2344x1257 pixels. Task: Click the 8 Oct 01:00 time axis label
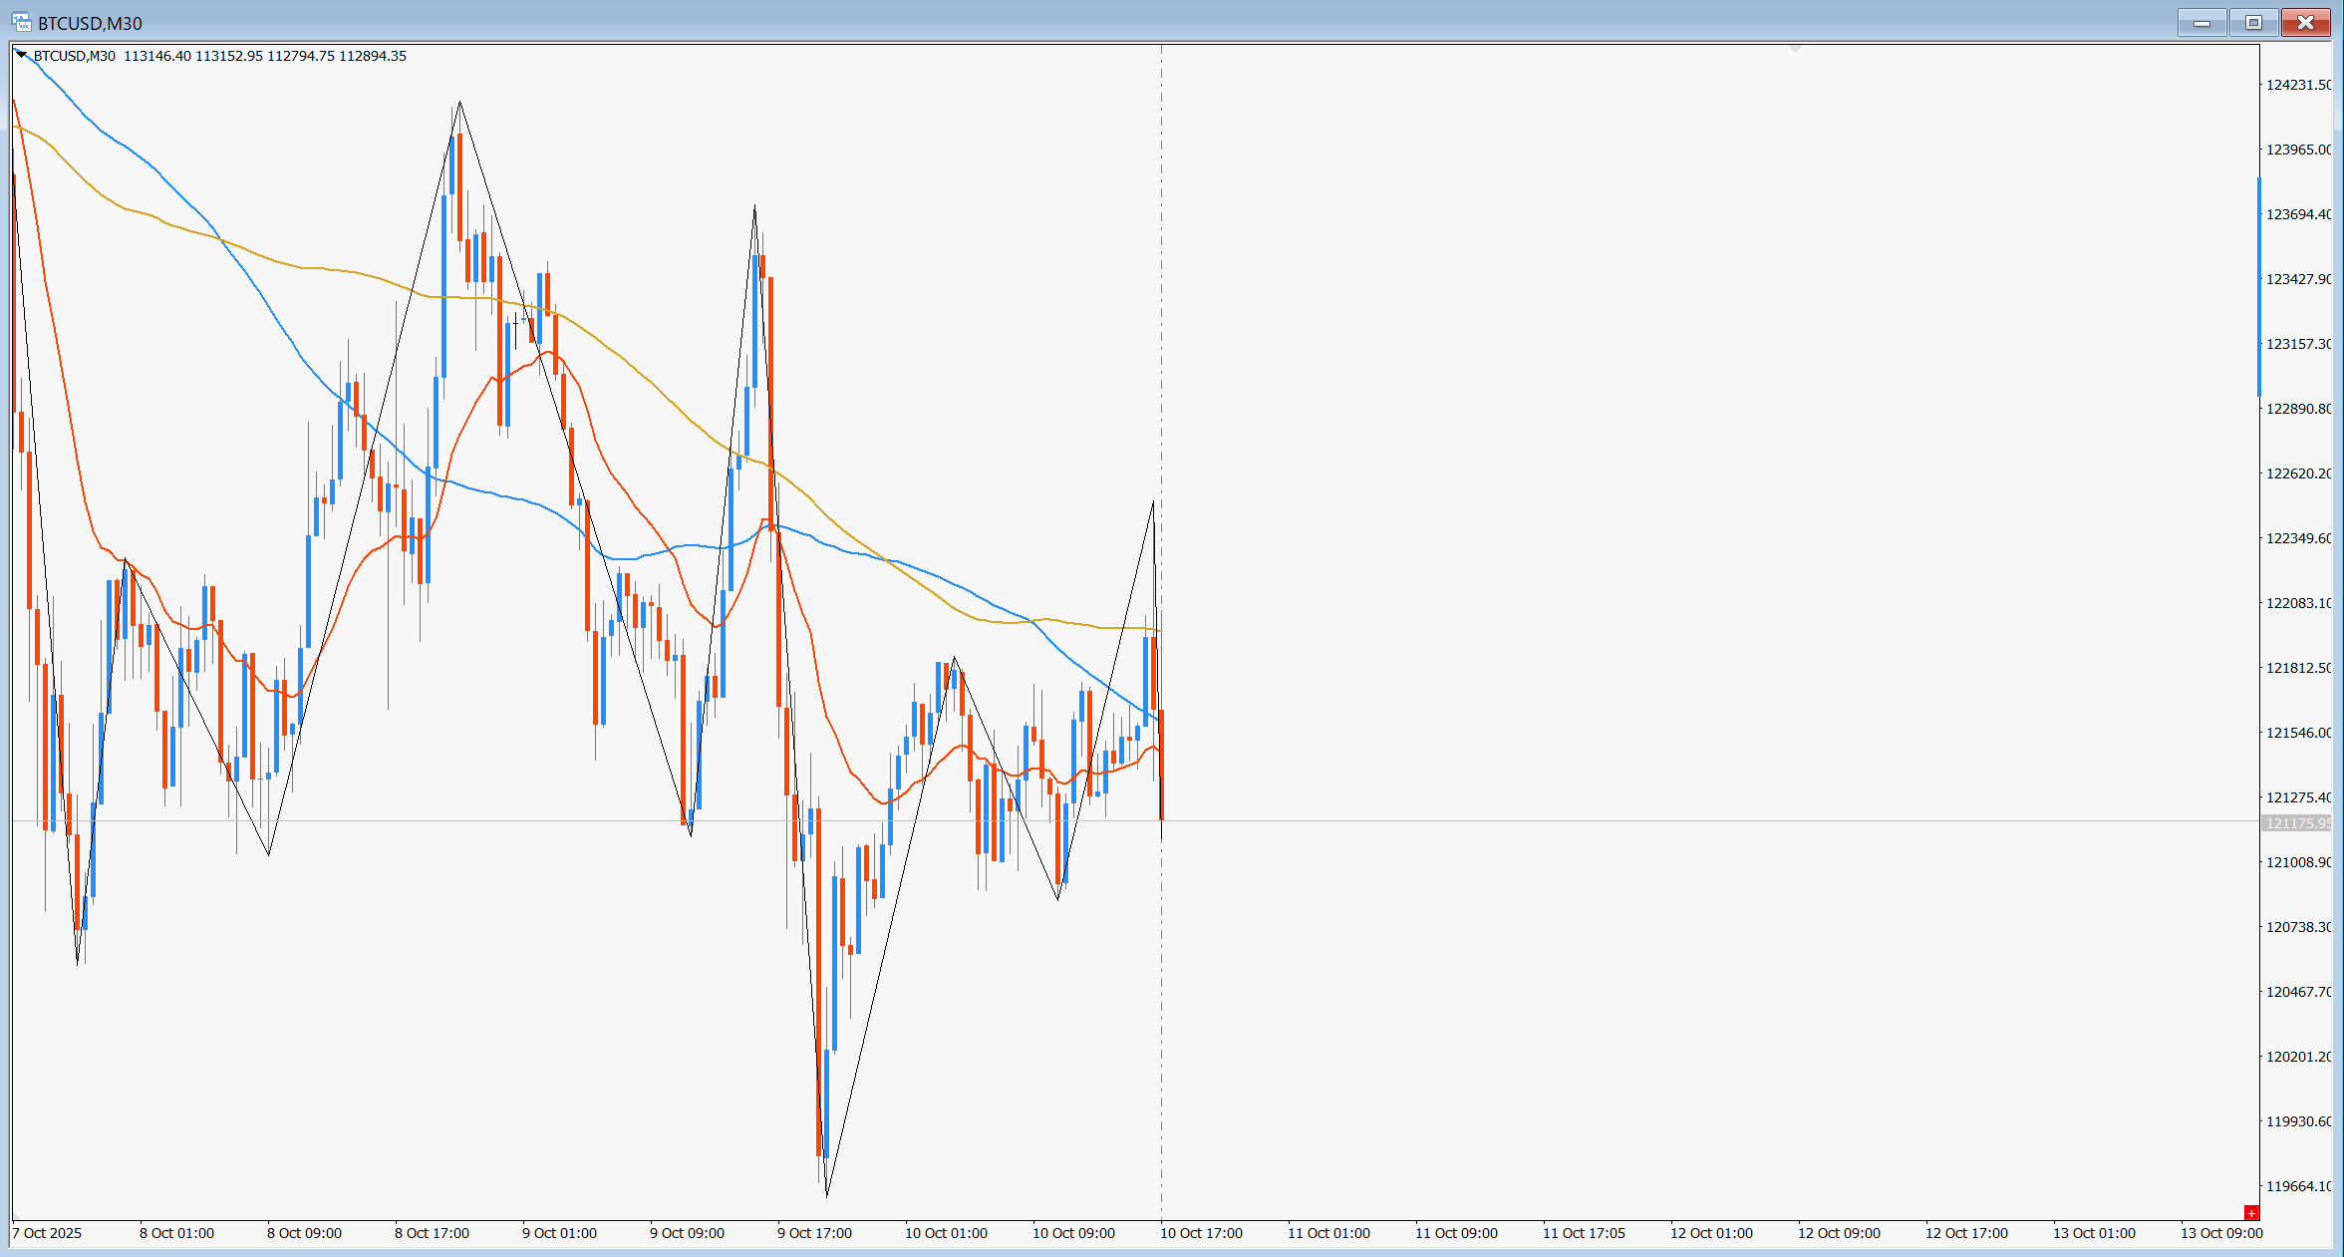click(x=176, y=1233)
